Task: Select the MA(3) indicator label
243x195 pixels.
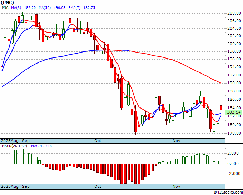Action: tap(16, 8)
